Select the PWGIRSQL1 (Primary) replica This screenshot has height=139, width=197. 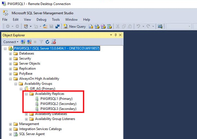click(56, 99)
